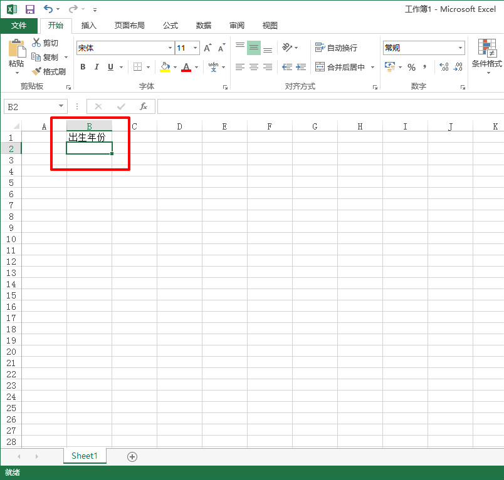504x480 pixels.
Task: Toggle wrap text (自动换行)
Action: 336,48
